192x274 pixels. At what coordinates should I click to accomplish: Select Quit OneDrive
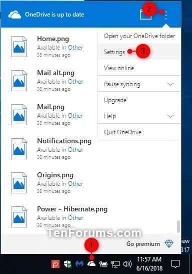(139, 132)
